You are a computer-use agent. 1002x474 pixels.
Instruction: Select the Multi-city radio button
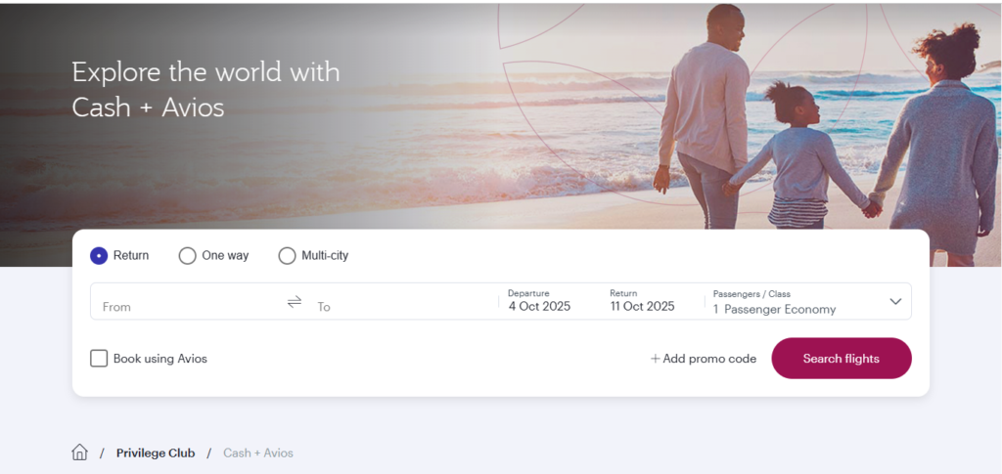(x=287, y=256)
